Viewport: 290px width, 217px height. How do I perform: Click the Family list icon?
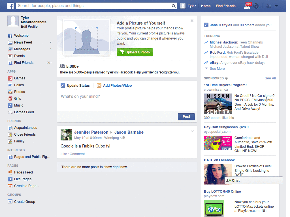[x=10, y=141]
